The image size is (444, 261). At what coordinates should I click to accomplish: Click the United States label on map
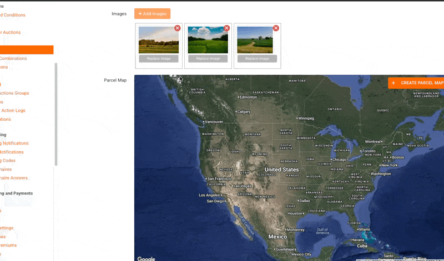click(281, 170)
